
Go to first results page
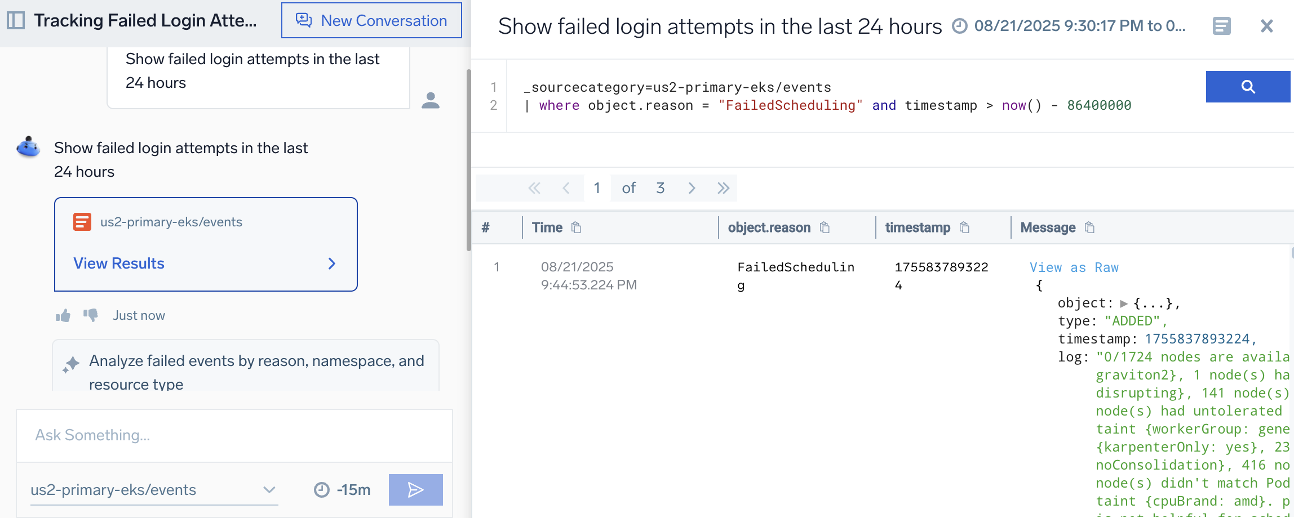[534, 188]
